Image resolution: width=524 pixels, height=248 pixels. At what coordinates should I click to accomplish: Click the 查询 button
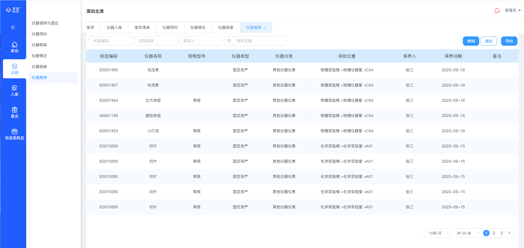[471, 41]
